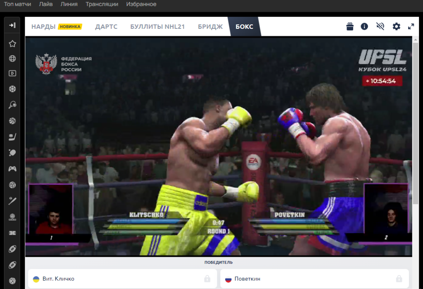Click the КУБОК UPSL24 caption
The height and width of the screenshot is (289, 423).
coord(382,70)
